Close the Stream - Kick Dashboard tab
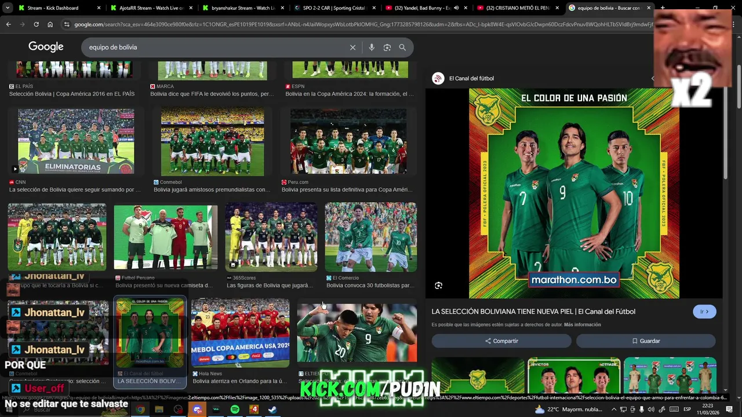Screen dimensions: 742x417 click(x=99, y=8)
